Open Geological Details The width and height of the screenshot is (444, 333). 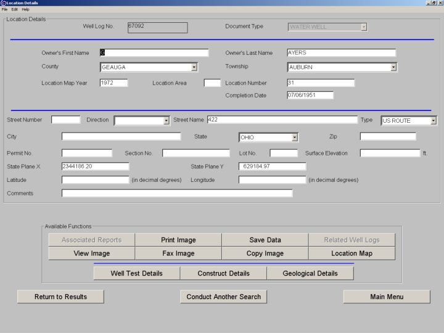tap(310, 273)
